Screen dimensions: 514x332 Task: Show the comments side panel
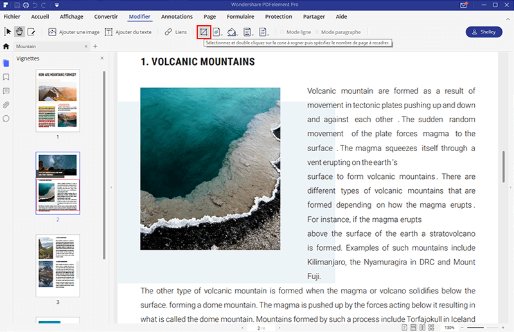(x=6, y=91)
